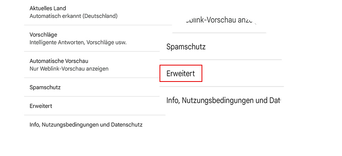Select Spamschutz in the enlarged right panel
This screenshot has height=156, width=342.
[x=186, y=47]
